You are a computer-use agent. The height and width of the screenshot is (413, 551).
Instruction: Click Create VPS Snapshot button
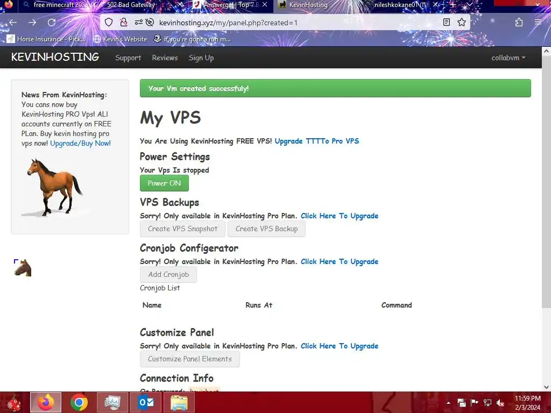click(183, 229)
